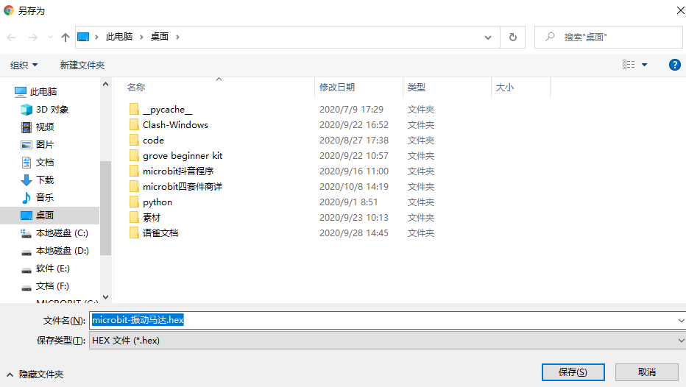Image resolution: width=686 pixels, height=387 pixels.
Task: Select 下载 in navigation pane
Action: tap(38, 180)
